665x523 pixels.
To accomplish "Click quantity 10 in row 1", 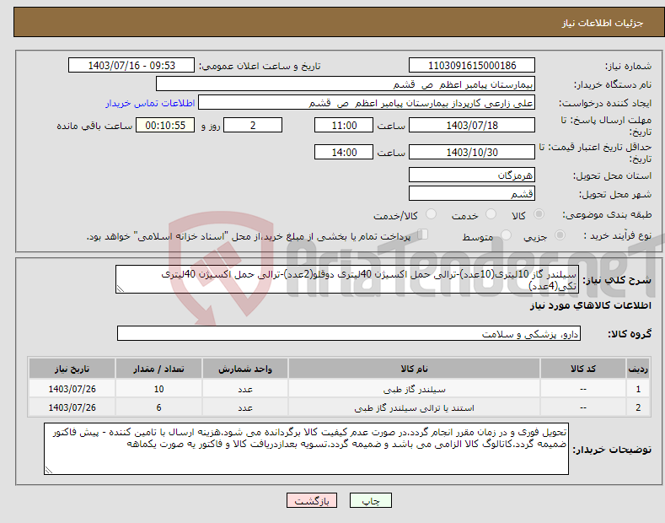I will pos(158,389).
